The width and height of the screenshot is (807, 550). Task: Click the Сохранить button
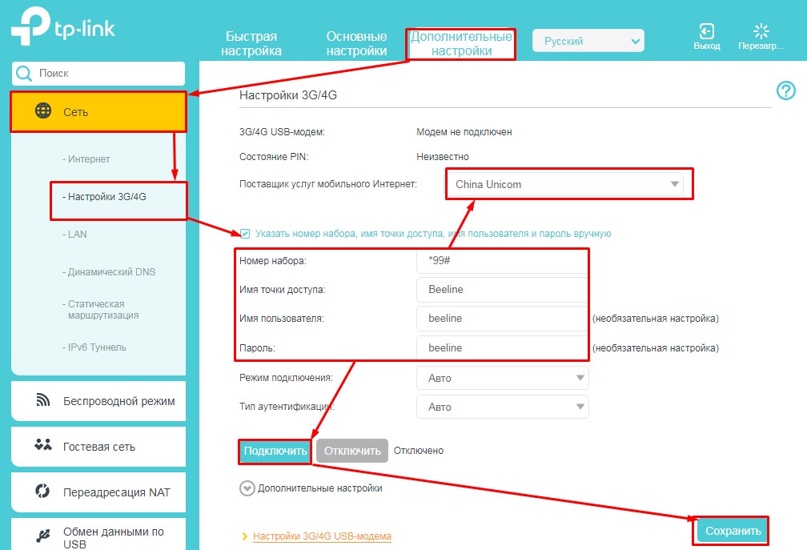coord(733,531)
